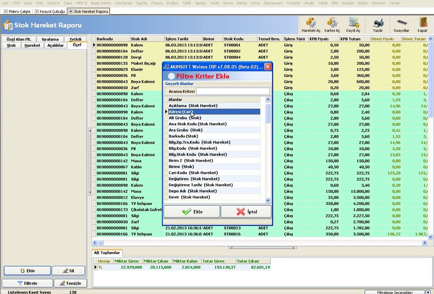The image size is (434, 294).
Task: Close the Makro Çalıştır tab with its x
Action: click(x=6, y=11)
